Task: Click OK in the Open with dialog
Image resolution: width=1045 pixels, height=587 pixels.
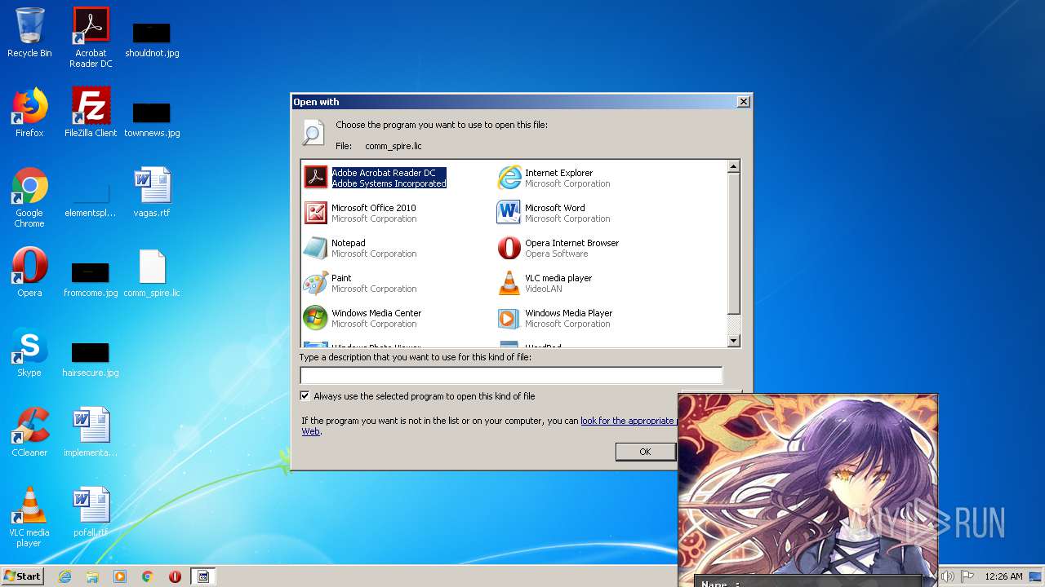Action: tap(645, 452)
